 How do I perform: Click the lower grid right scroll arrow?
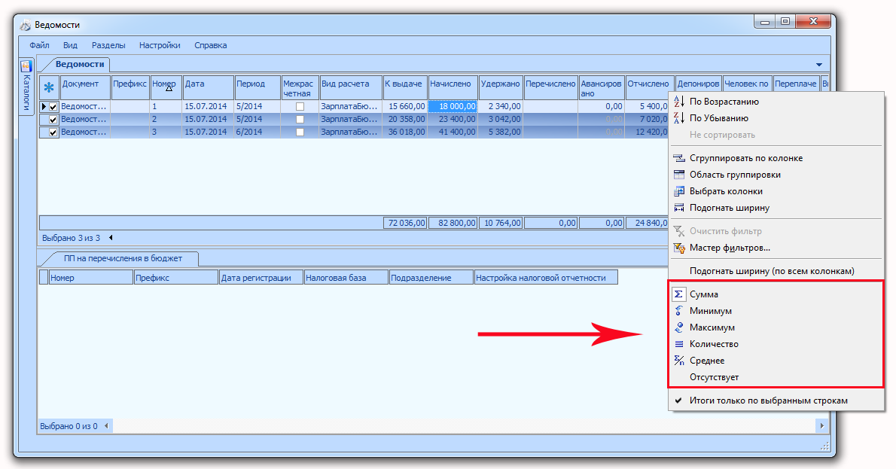pyautogui.click(x=821, y=425)
